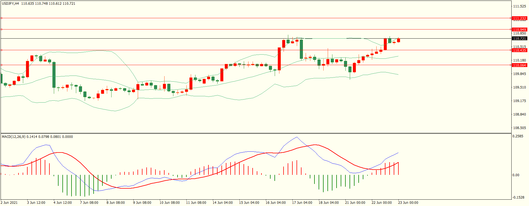The height and width of the screenshot is (206, 529).
Task: Select the 10 Jun 08:00 time label
Action: (x=170, y=203)
